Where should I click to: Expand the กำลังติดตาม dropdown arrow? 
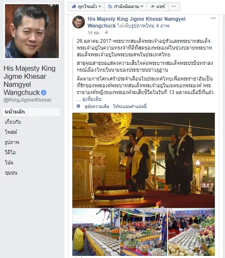tap(142, 7)
